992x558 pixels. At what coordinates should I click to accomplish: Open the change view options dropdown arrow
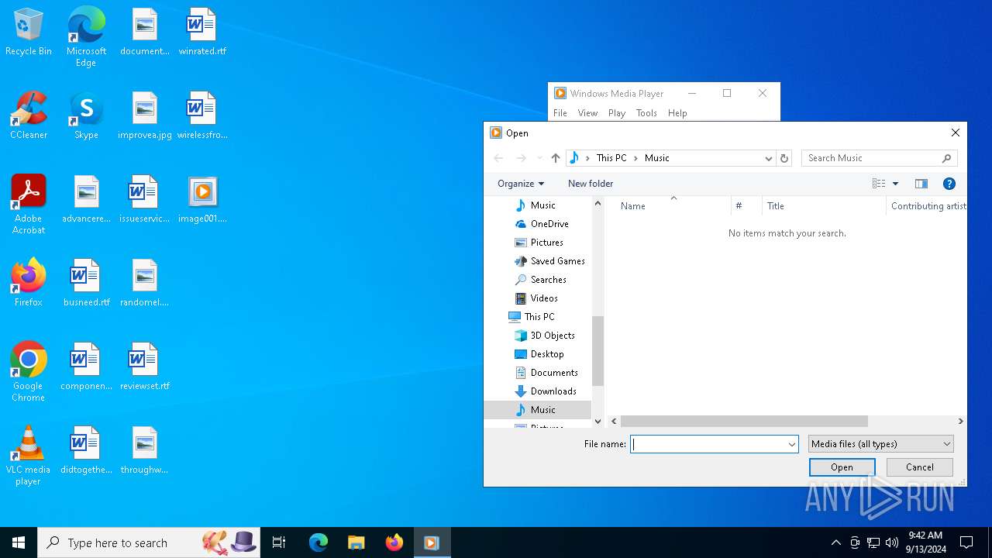[x=895, y=184]
